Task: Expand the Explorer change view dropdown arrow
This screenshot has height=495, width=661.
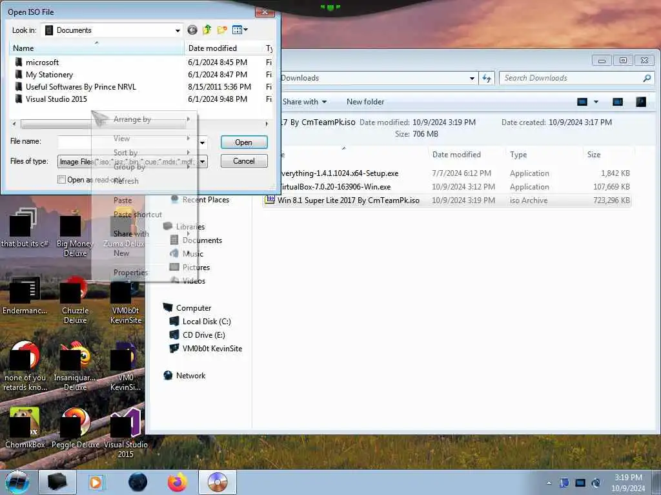Action: point(596,102)
